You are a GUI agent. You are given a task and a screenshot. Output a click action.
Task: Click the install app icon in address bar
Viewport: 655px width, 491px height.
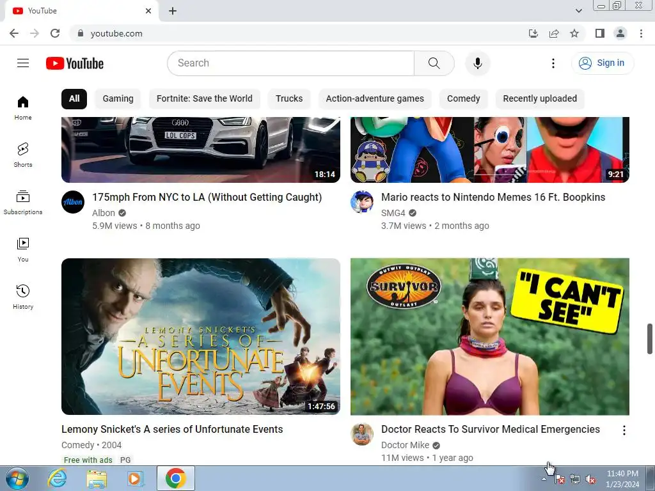pyautogui.click(x=533, y=33)
